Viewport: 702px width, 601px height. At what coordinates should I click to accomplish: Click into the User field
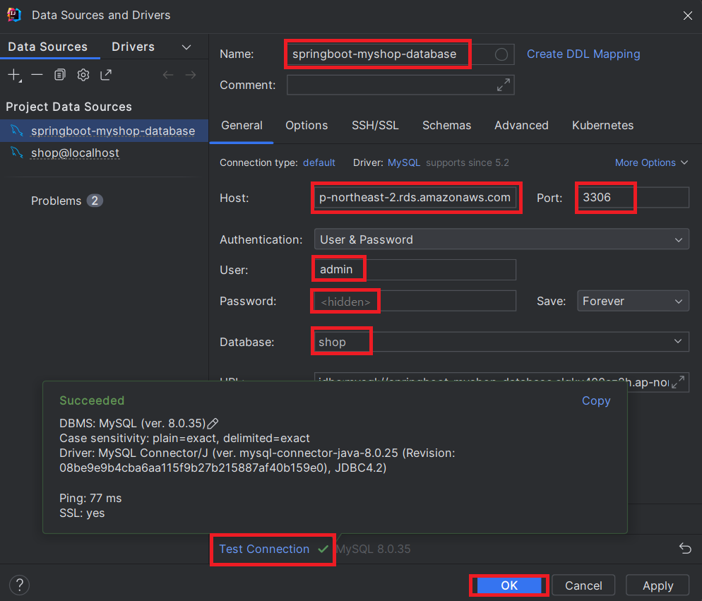pyautogui.click(x=415, y=270)
